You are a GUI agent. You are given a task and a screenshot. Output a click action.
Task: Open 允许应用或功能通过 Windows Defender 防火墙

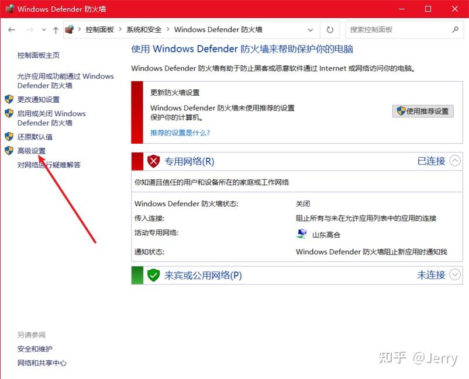pyautogui.click(x=65, y=81)
